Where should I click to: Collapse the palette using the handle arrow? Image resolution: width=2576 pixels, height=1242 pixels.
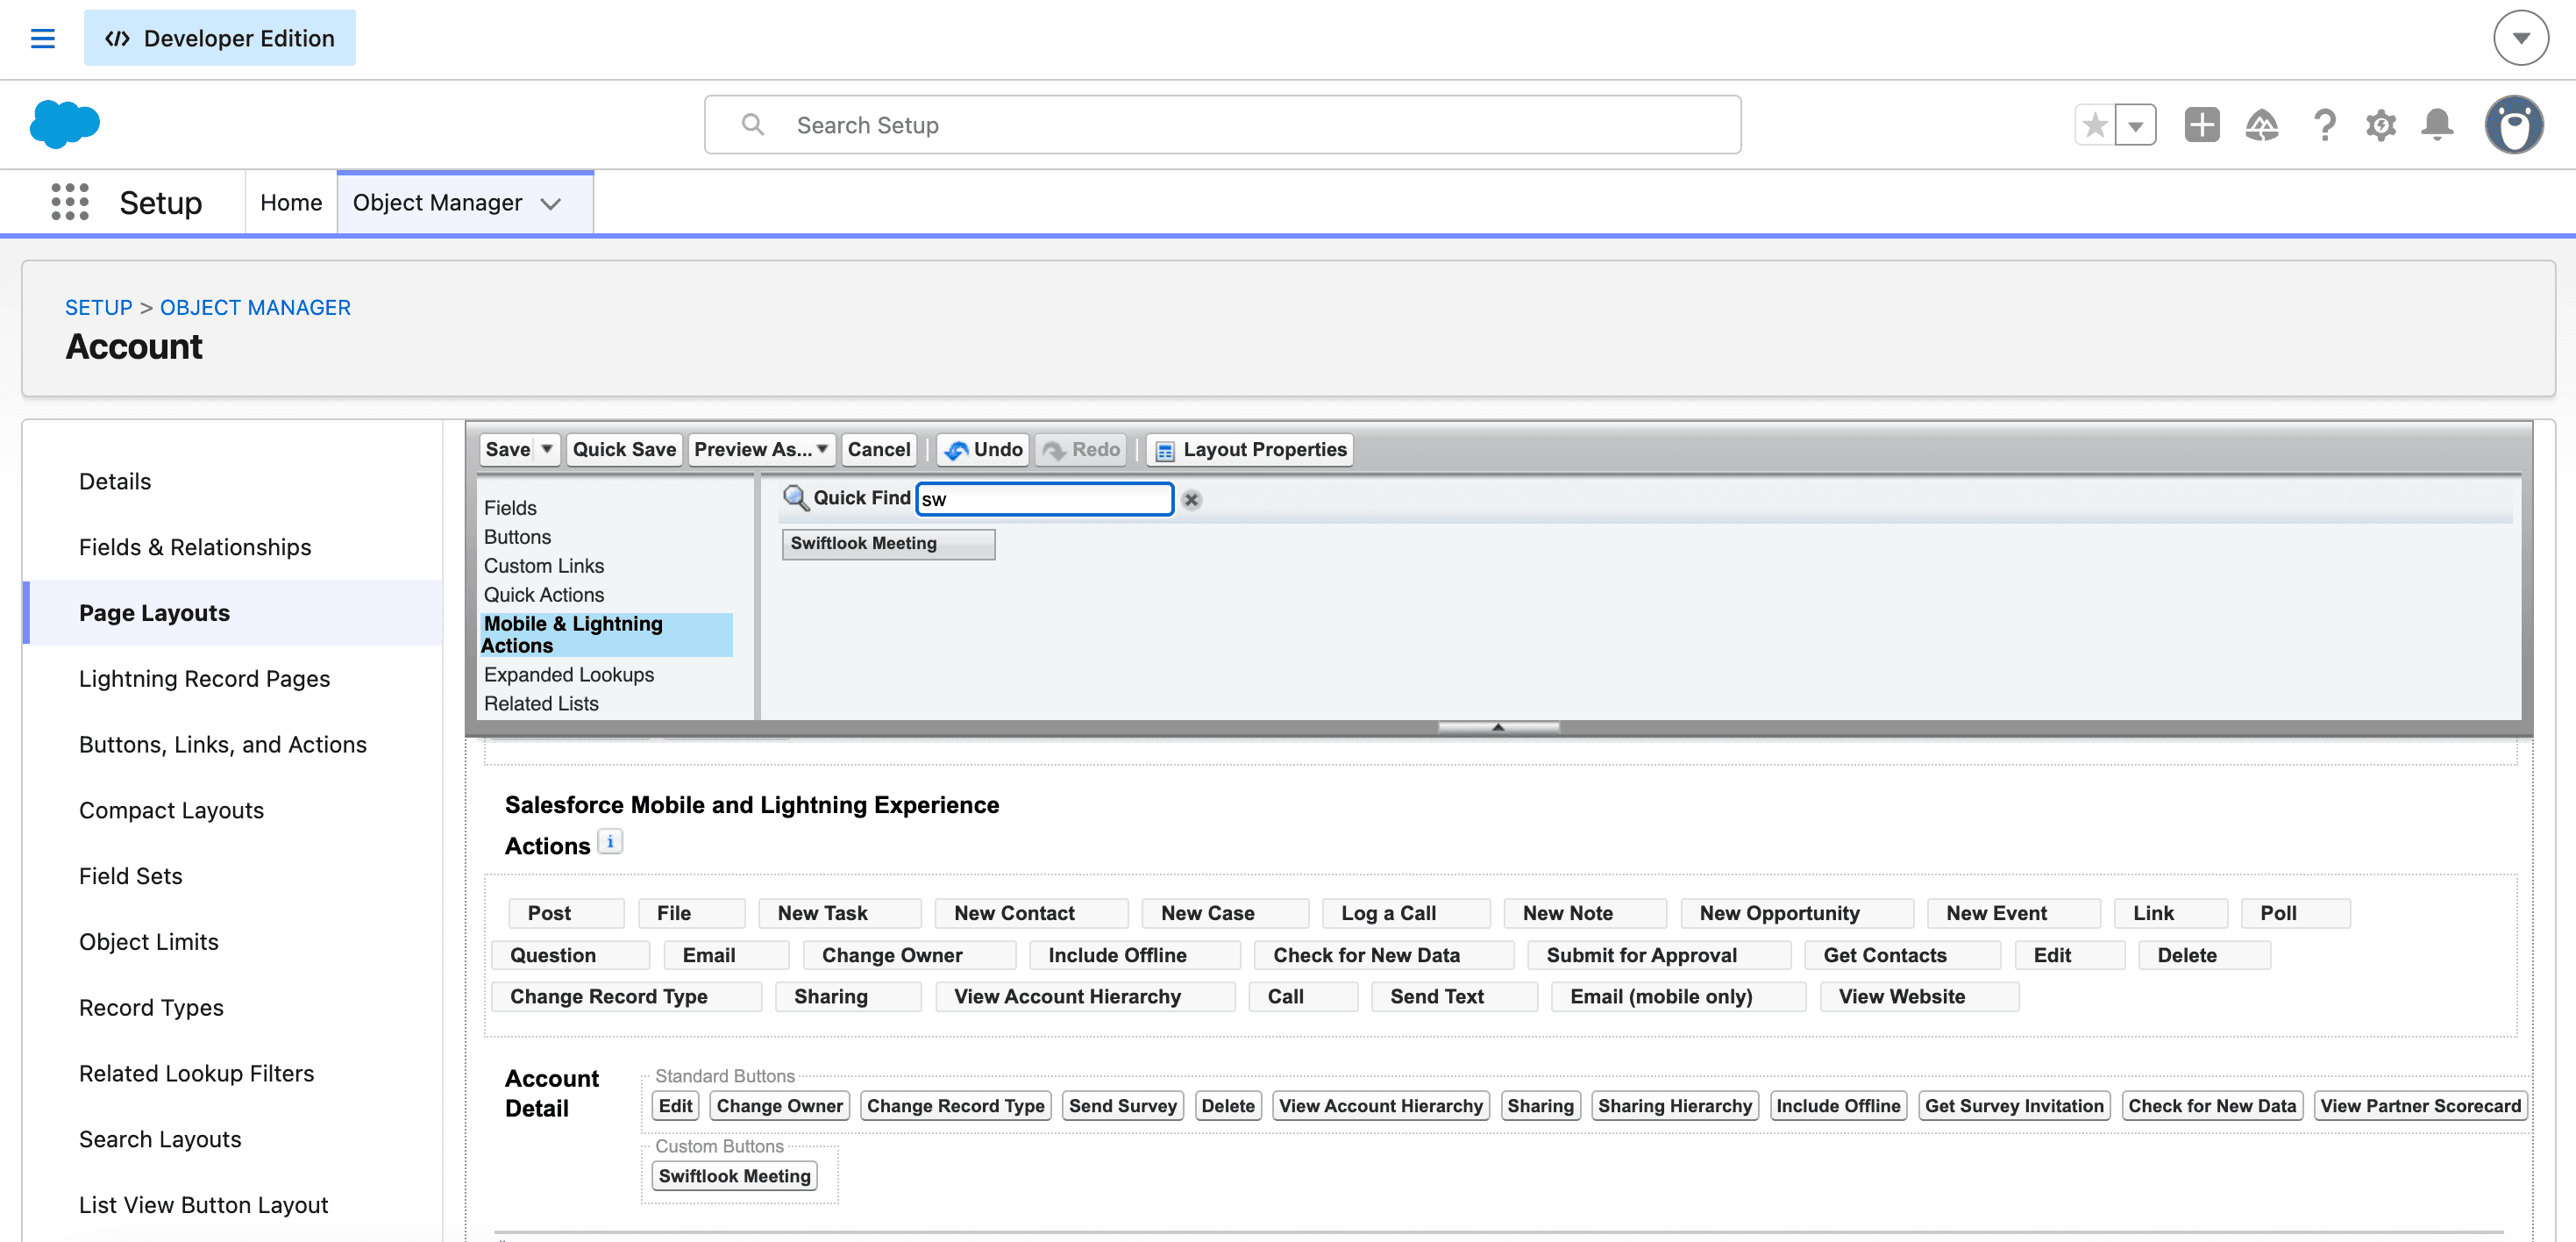tap(1498, 727)
